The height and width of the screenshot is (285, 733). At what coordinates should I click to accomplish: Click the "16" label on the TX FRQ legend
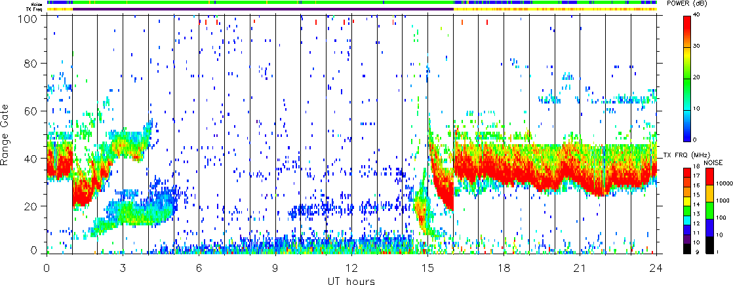(x=696, y=185)
